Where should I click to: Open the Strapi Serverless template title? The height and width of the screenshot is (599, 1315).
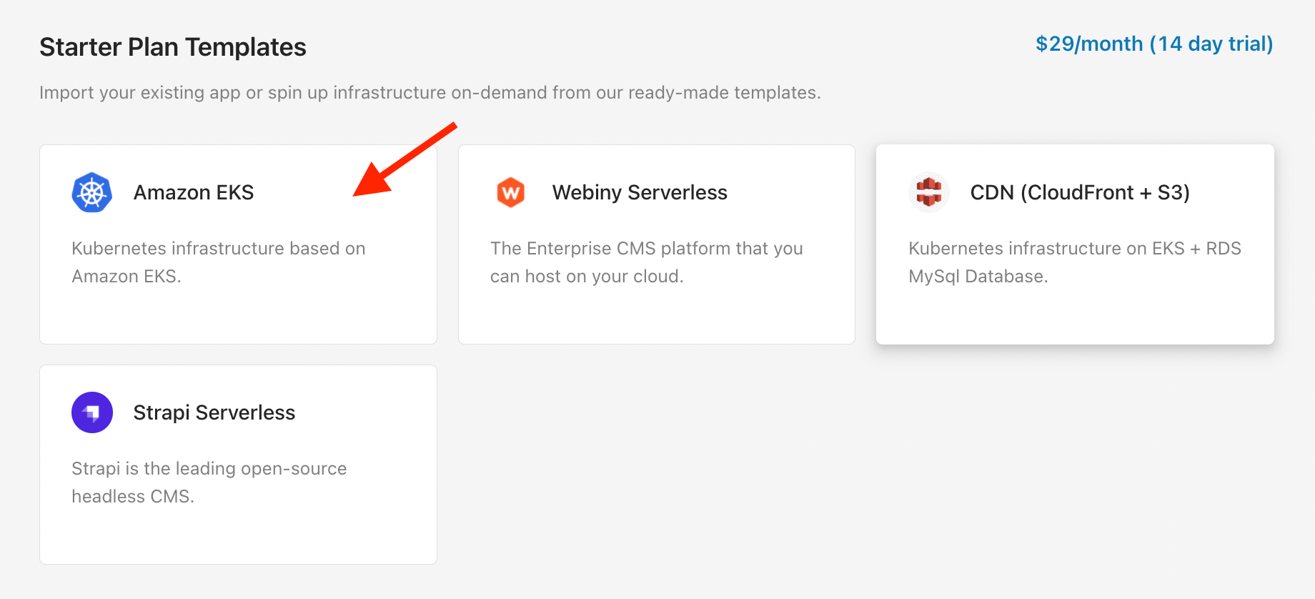(x=214, y=412)
